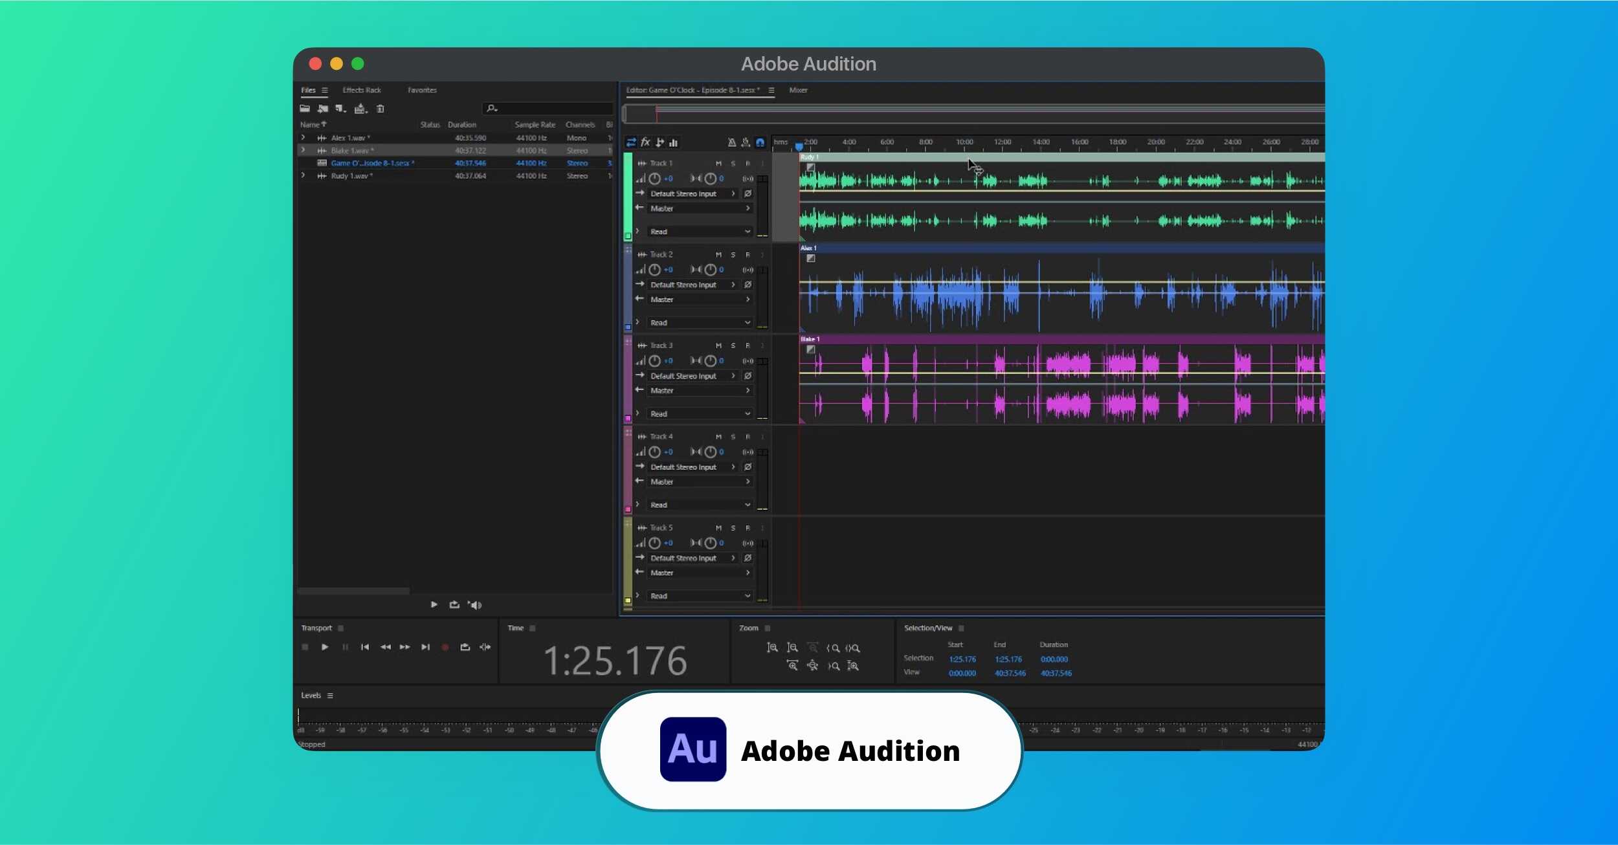The width and height of the screenshot is (1618, 845).
Task: Select the Sends view icon above tracks
Action: 659,142
